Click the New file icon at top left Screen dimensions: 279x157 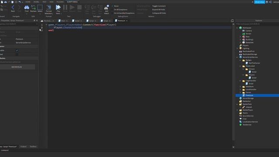click(2, 2)
